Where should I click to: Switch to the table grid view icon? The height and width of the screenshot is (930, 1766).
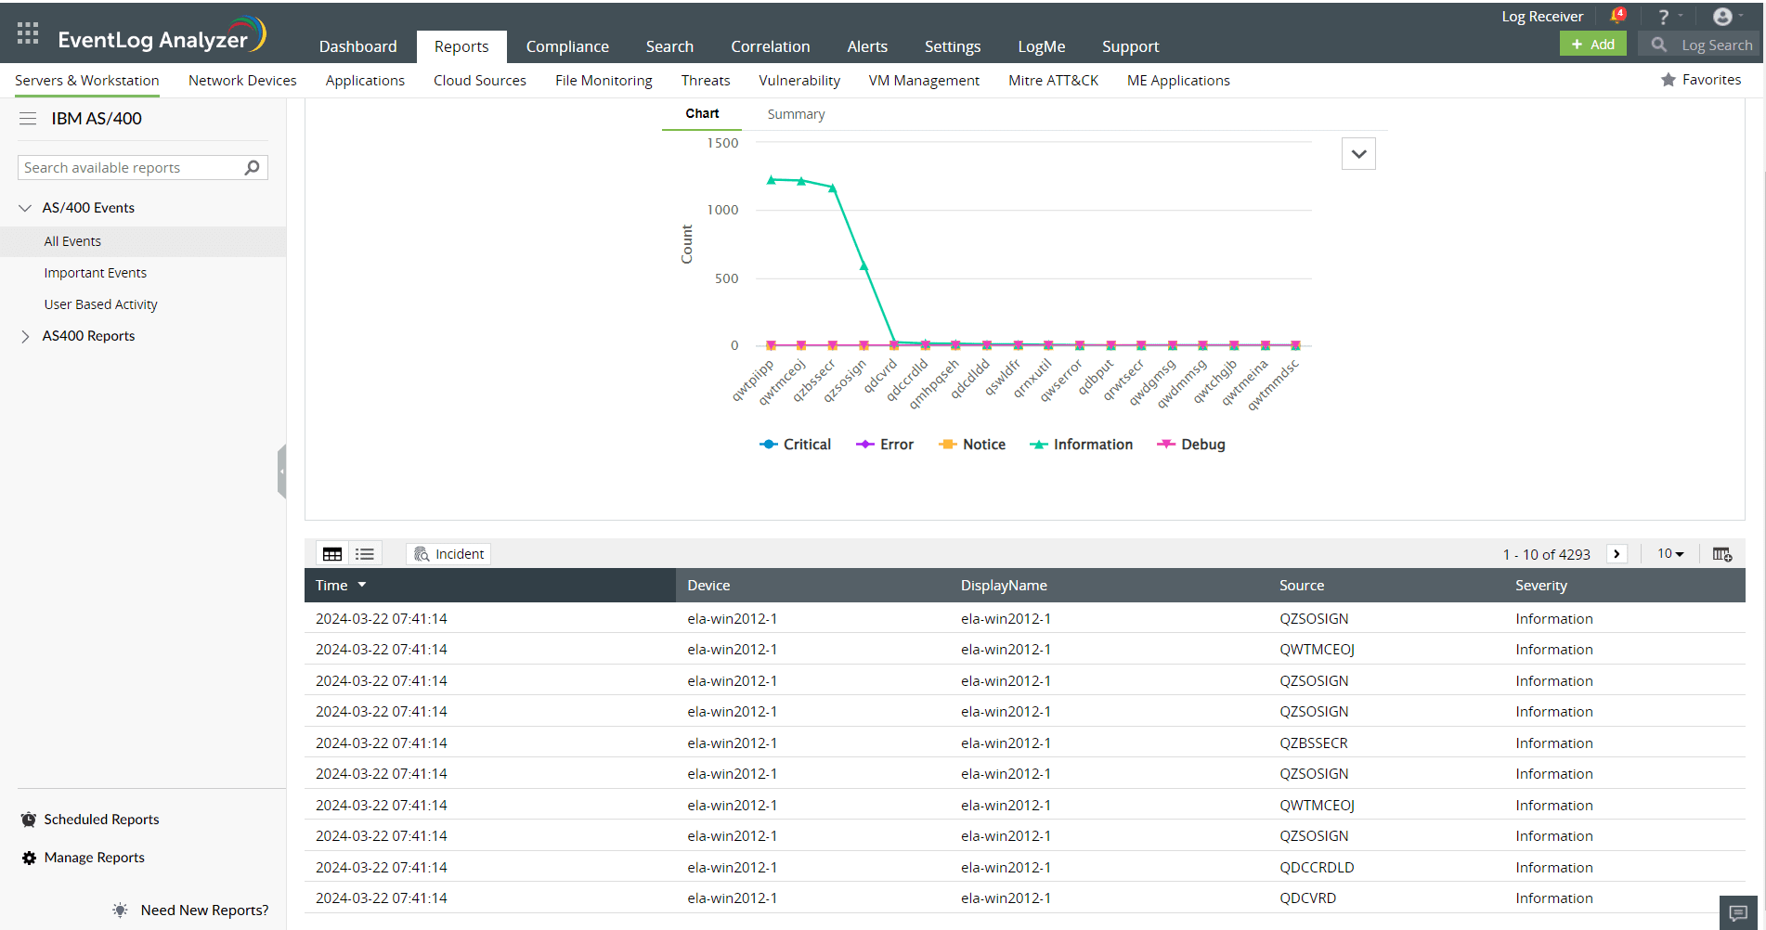point(332,554)
